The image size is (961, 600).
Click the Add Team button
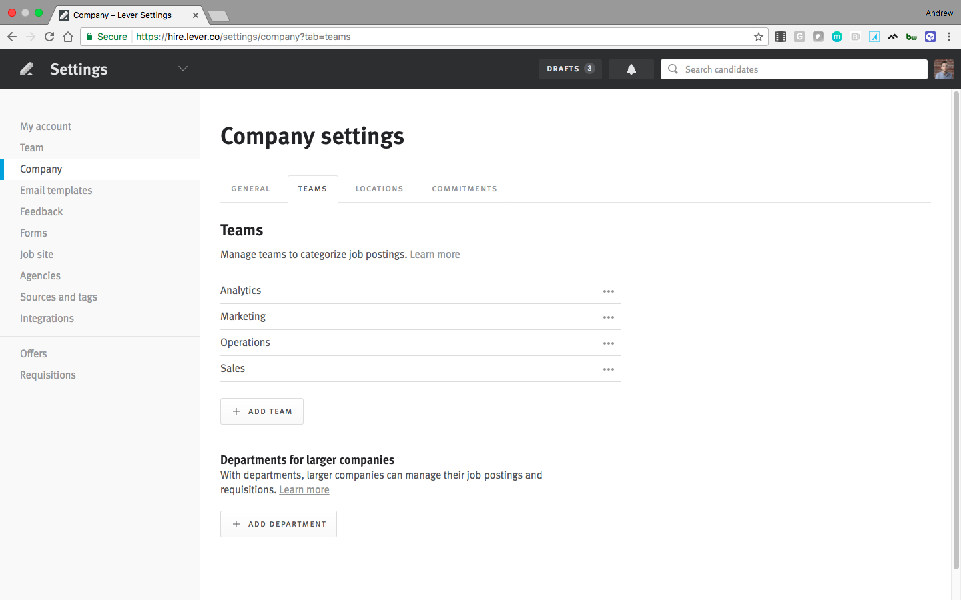(x=262, y=411)
